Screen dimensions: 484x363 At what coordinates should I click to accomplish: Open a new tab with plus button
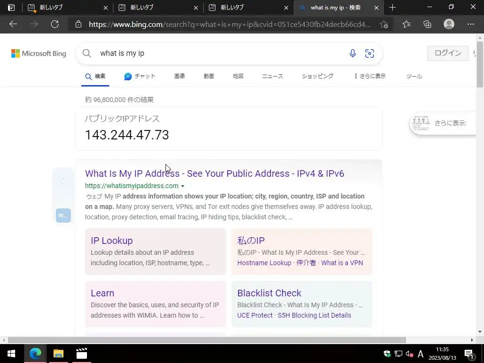click(x=392, y=8)
